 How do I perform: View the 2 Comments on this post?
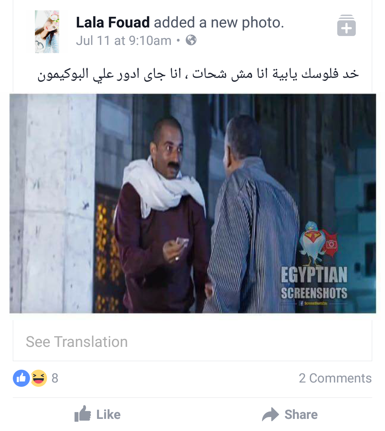[335, 378]
